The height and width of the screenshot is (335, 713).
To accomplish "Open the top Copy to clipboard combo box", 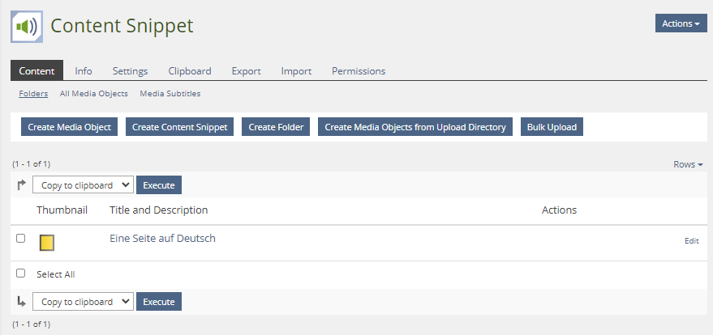I will point(82,185).
